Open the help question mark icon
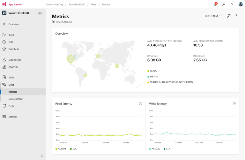Viewport: 245px width, 160px height. (232, 4)
